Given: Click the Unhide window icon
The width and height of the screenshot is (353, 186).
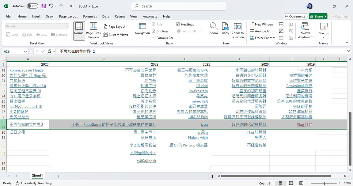Looking at the screenshot, I should pyautogui.click(x=281, y=38).
